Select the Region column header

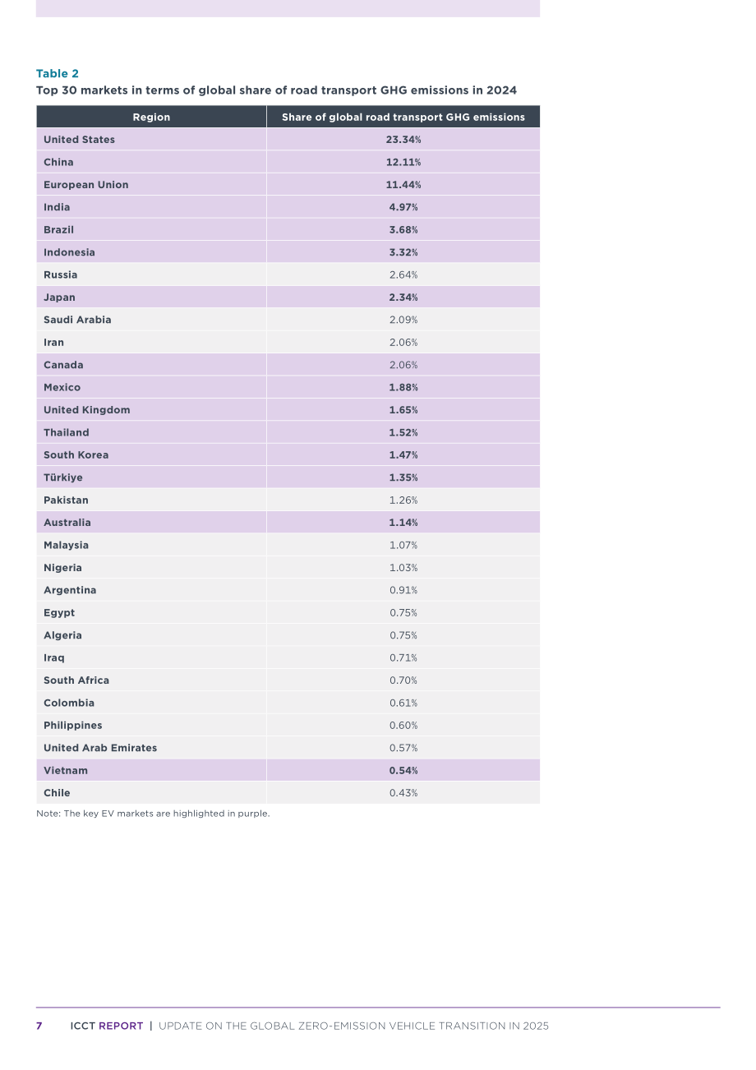(x=151, y=117)
